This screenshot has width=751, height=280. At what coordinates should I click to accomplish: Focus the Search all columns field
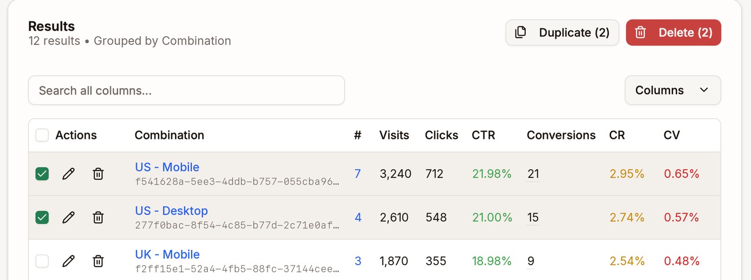click(x=187, y=90)
